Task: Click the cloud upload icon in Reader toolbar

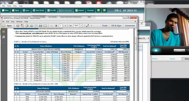Action: pyautogui.click(x=31, y=26)
